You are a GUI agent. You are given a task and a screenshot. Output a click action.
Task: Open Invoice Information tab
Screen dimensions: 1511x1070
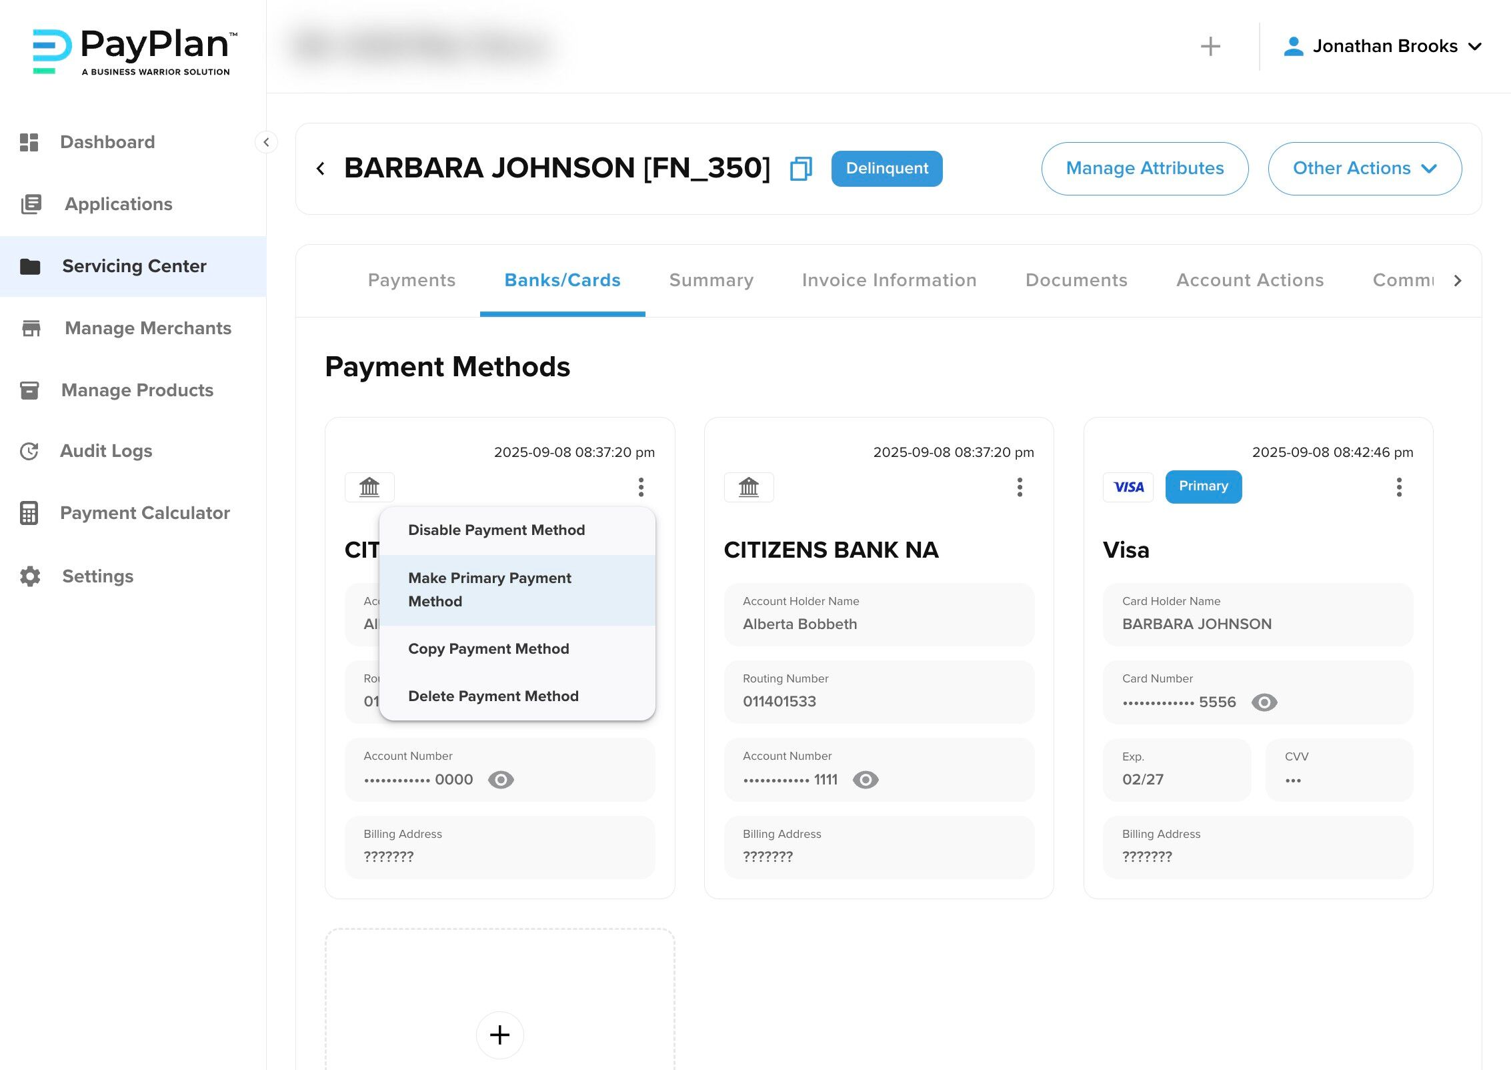889,280
